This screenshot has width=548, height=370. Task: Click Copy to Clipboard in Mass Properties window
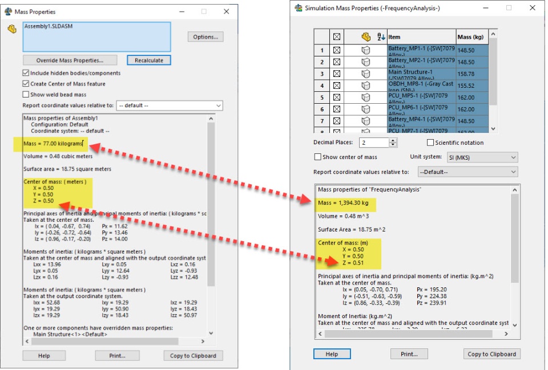pyautogui.click(x=193, y=356)
